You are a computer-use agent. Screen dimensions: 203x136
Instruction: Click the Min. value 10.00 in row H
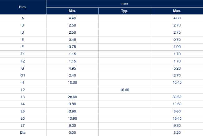coord(72,83)
